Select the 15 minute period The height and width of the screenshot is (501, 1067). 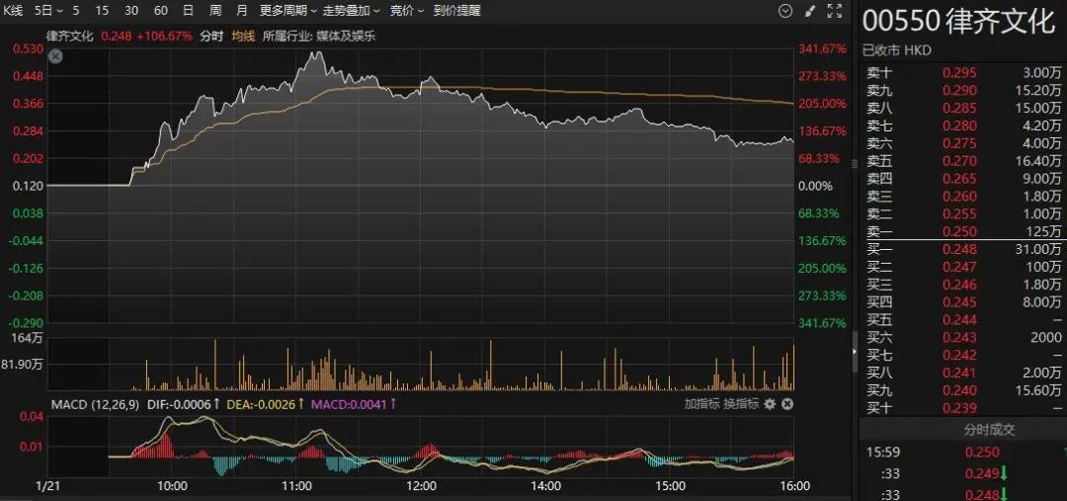[102, 10]
